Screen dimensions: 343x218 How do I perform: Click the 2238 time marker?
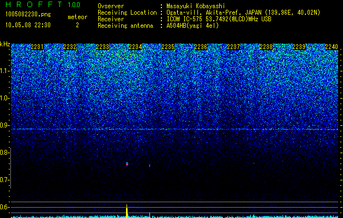click(266, 47)
